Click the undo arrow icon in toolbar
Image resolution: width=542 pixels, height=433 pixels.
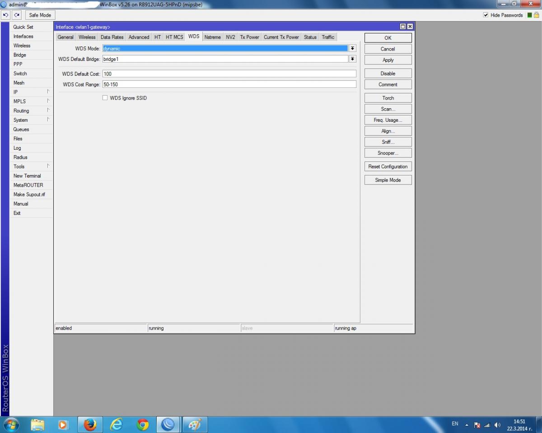pos(6,15)
